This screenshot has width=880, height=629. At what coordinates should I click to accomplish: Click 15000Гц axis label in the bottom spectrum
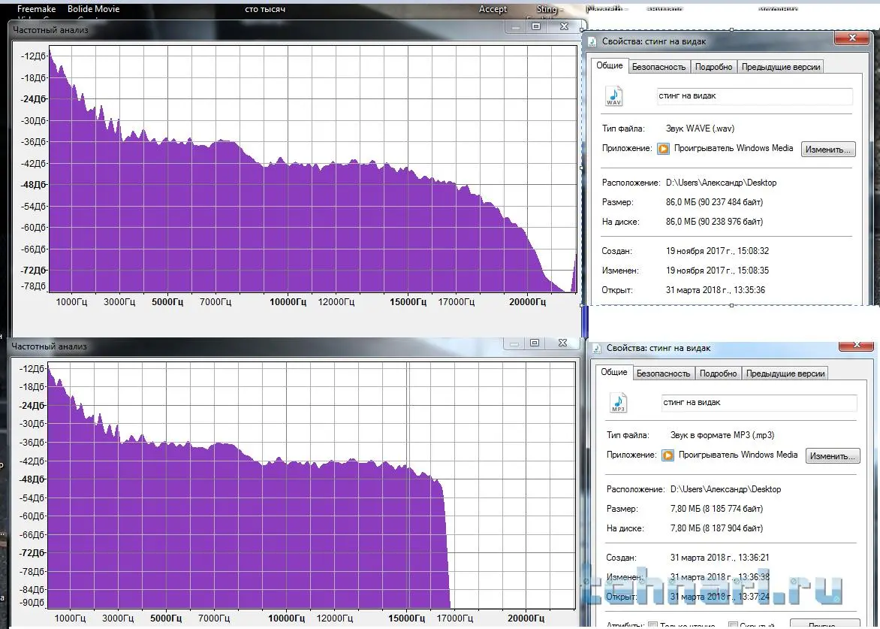point(406,619)
